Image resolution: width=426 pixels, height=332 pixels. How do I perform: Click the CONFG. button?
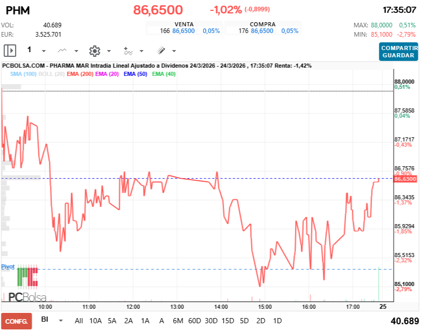point(17,321)
